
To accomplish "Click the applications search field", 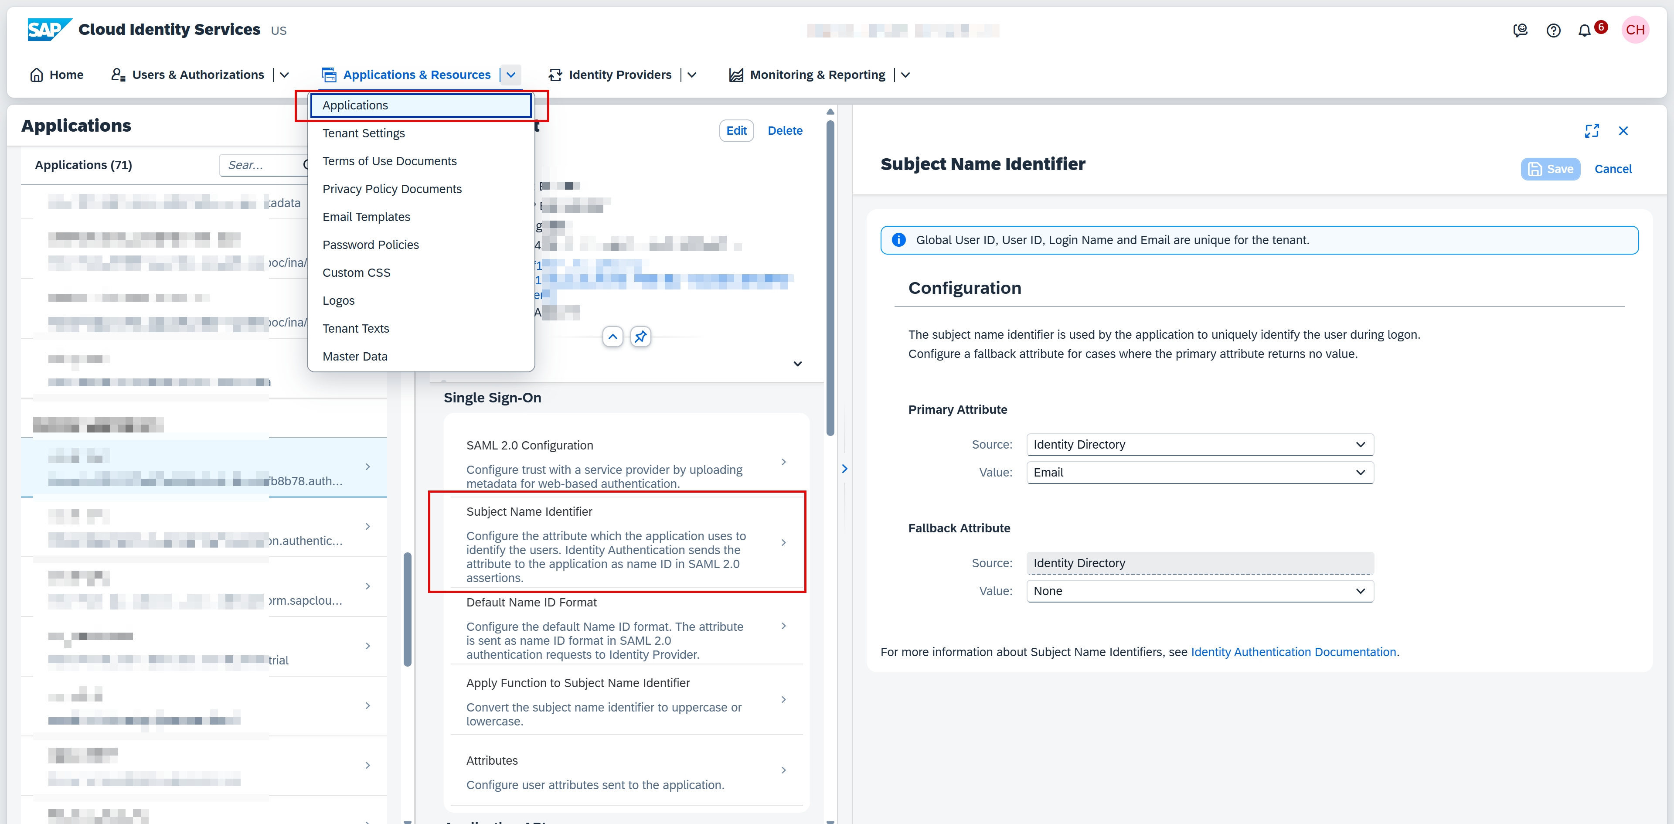I will coord(262,165).
